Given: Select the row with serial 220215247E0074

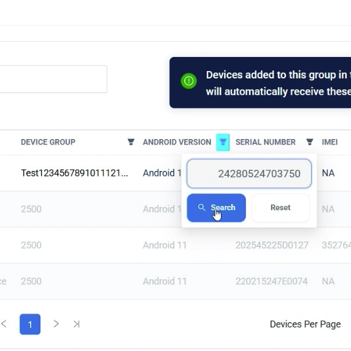Looking at the screenshot, I should pos(175,281).
